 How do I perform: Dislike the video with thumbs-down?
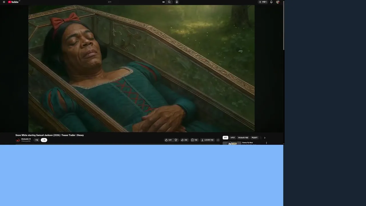pyautogui.click(x=176, y=140)
